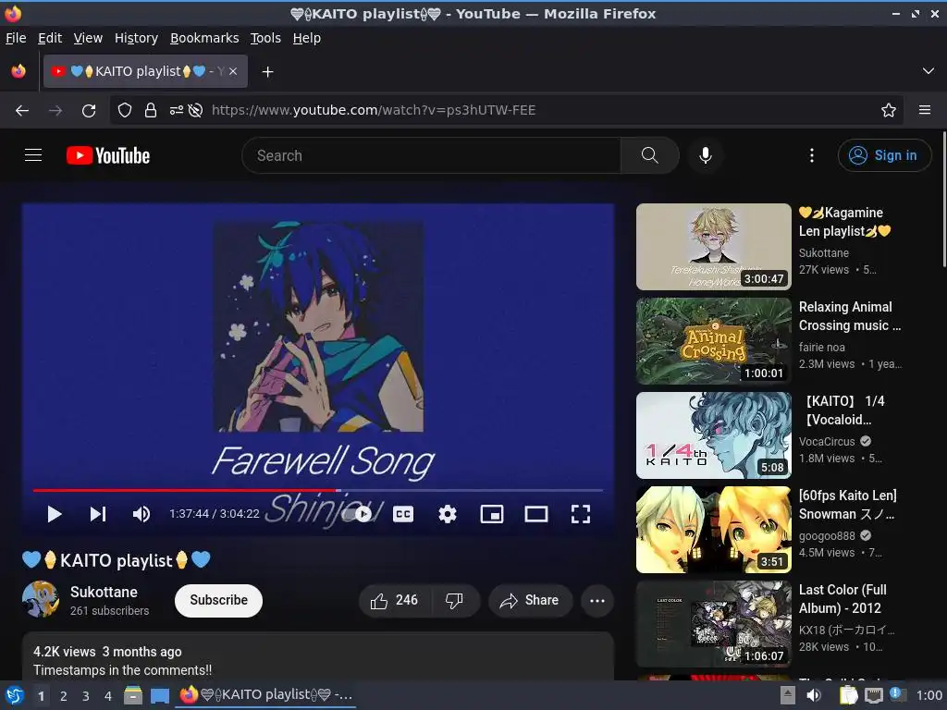Open Help menu in Firefox
Viewport: 947px width, 710px height.
[x=307, y=38]
